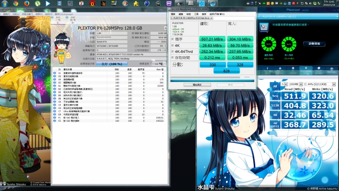Toggle the 4K test checkbox in AS SSD

coord(172,45)
